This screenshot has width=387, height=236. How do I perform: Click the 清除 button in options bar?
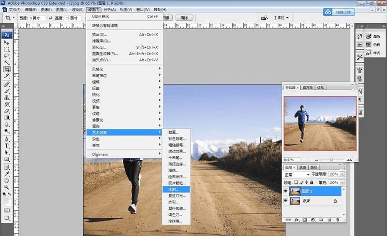[183, 18]
